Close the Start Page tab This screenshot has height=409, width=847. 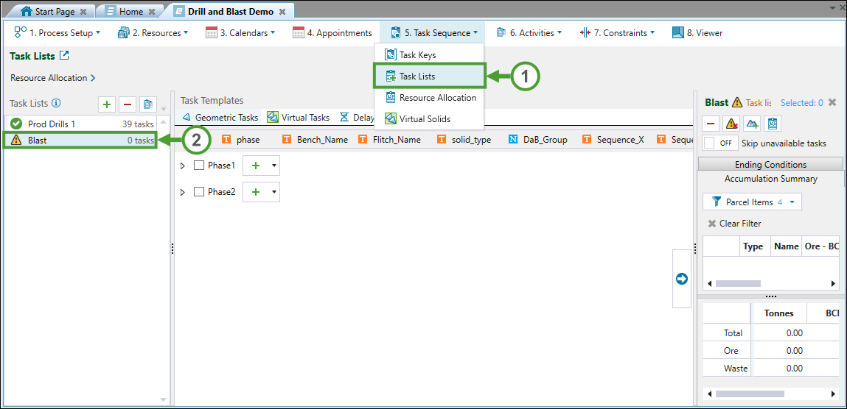point(83,11)
